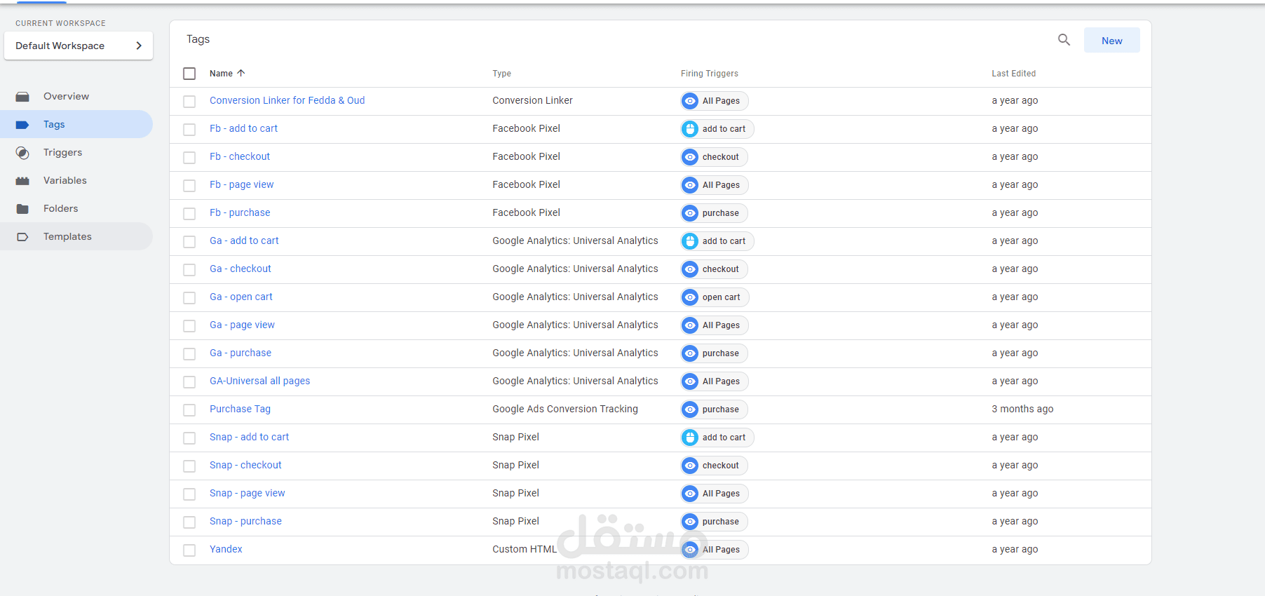Click the click-trigger icon on Ga - add to cart row
Screen dimensions: 1265x596
690,241
